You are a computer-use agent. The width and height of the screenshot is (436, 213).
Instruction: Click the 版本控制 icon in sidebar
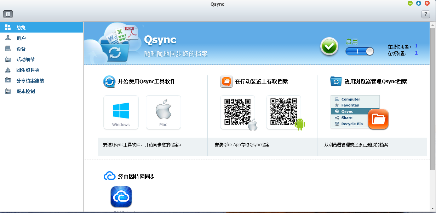(8, 91)
